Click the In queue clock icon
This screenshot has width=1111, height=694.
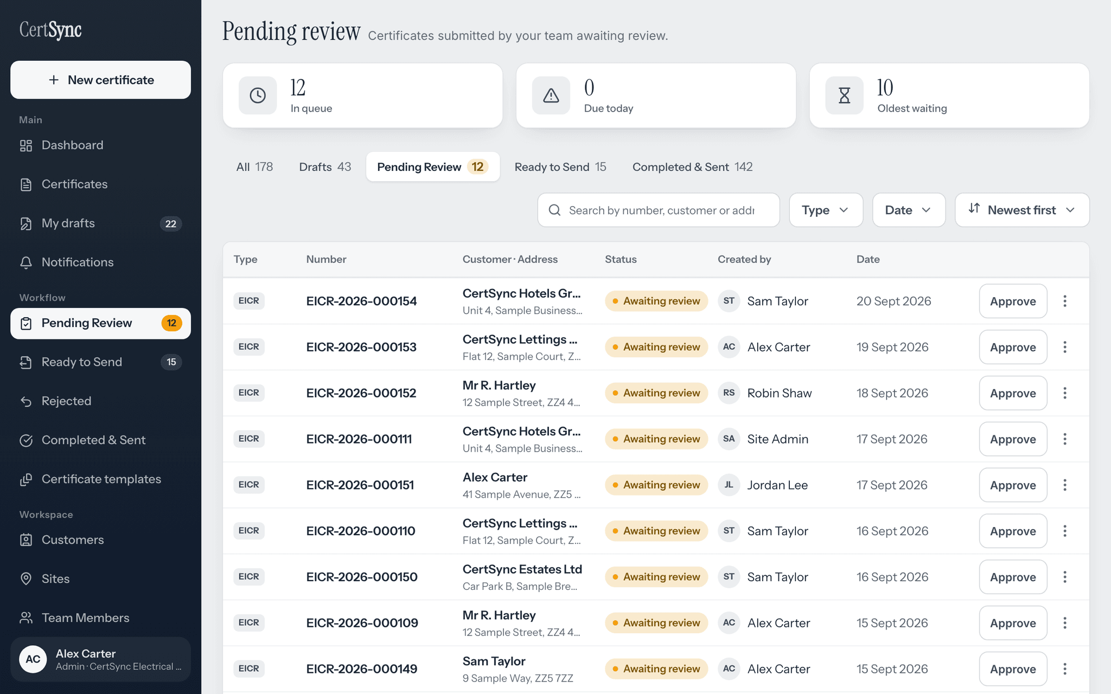[258, 95]
